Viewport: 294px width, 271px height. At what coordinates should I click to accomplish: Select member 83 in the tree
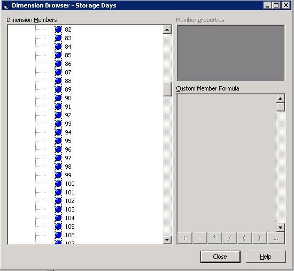pyautogui.click(x=68, y=38)
